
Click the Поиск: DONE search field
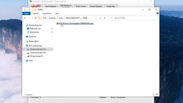[x=133, y=18]
